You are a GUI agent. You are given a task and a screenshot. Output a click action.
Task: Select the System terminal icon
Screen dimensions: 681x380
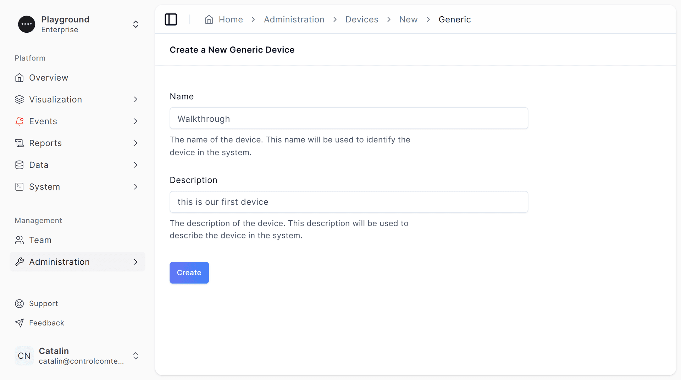pos(20,187)
